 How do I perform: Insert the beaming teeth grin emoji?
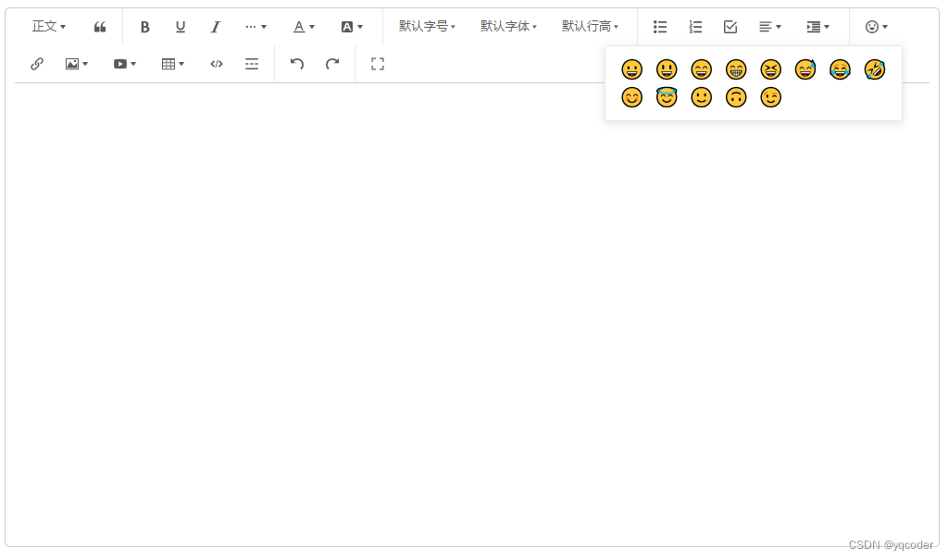736,69
